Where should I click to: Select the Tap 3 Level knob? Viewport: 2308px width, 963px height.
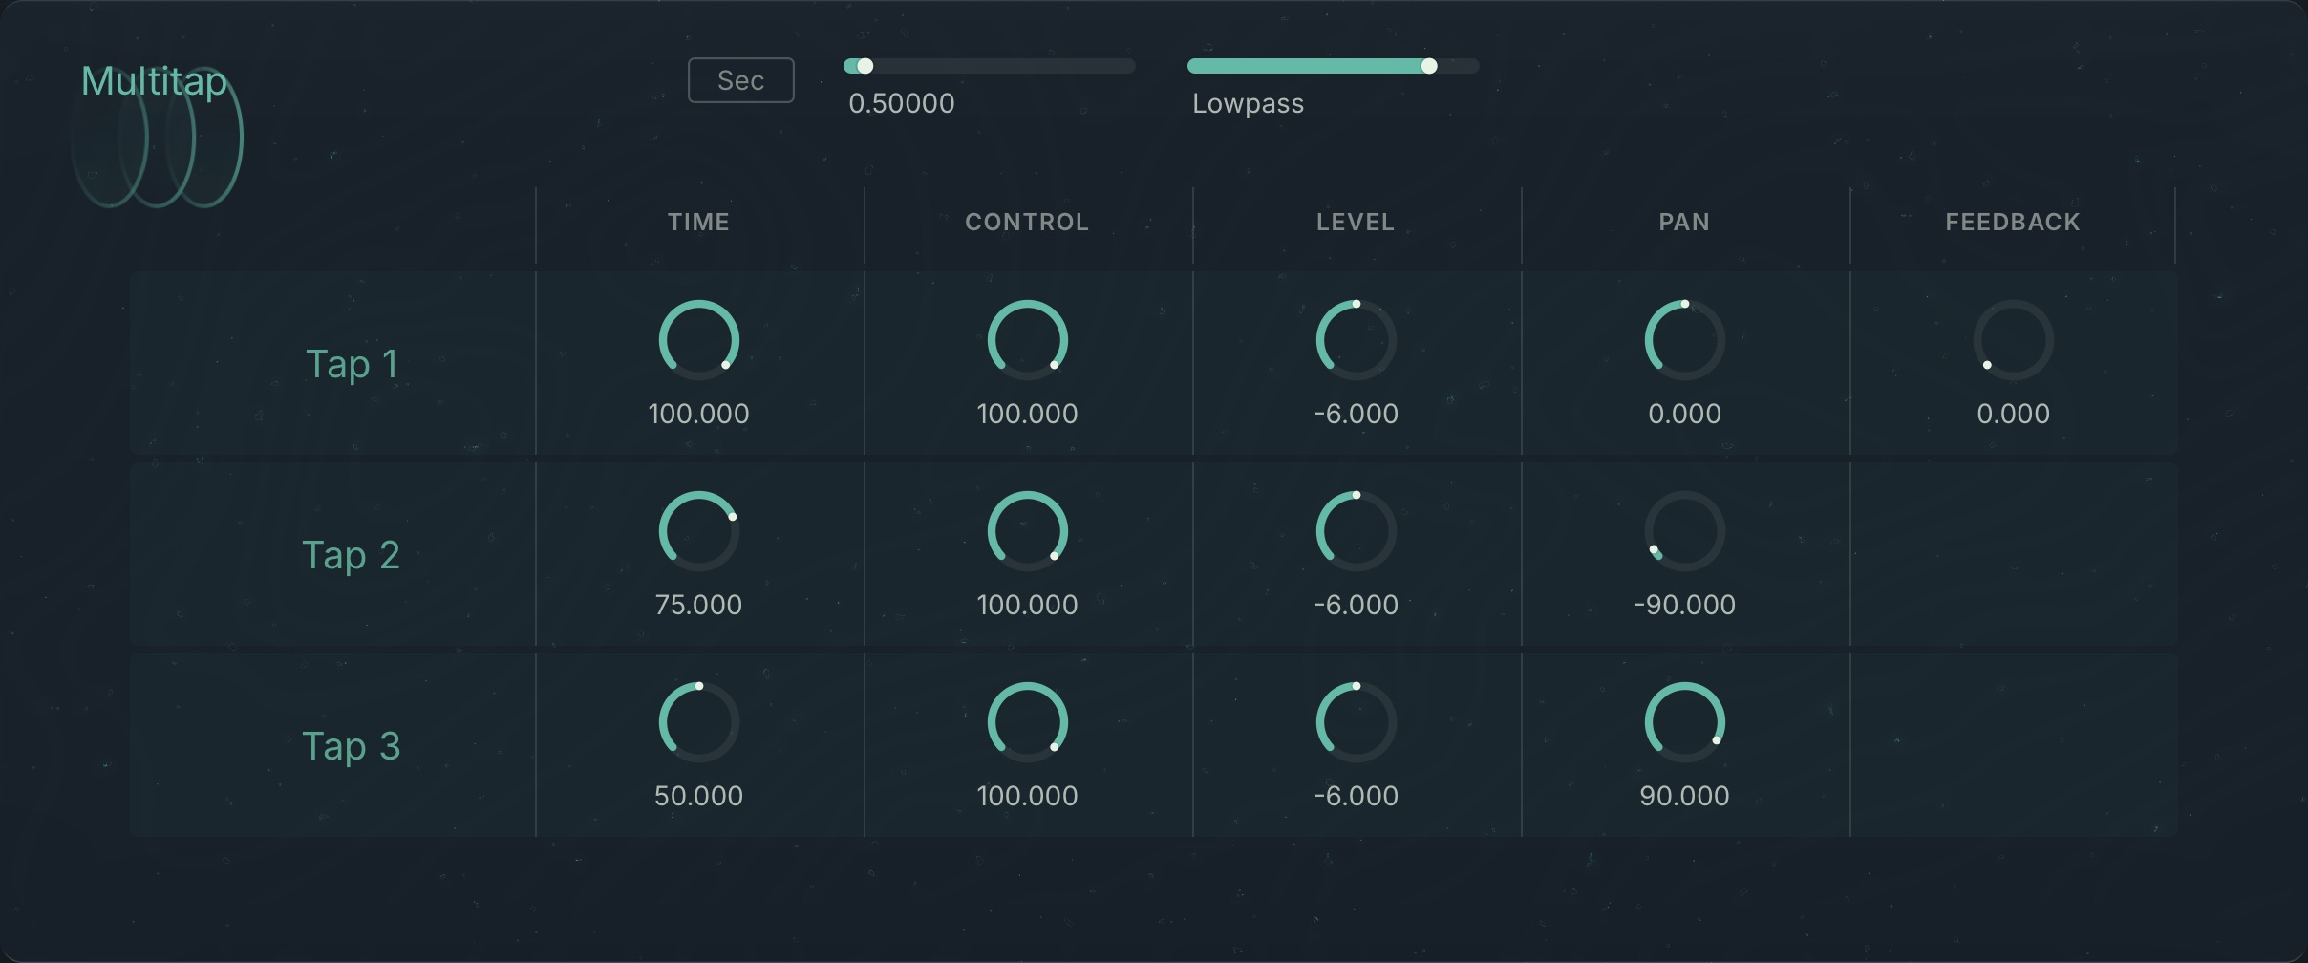pos(1356,721)
